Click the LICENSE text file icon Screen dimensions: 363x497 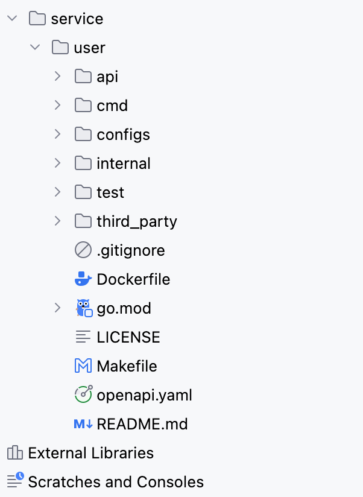click(x=83, y=337)
